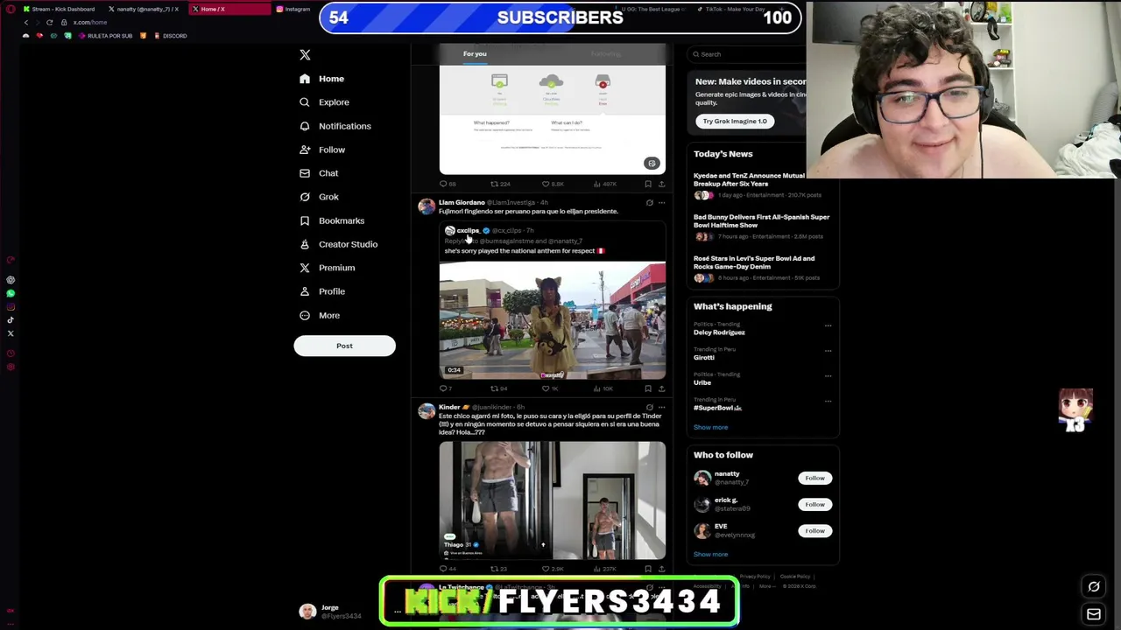Open Notifications in the sidebar
1121x630 pixels.
pyautogui.click(x=335, y=126)
